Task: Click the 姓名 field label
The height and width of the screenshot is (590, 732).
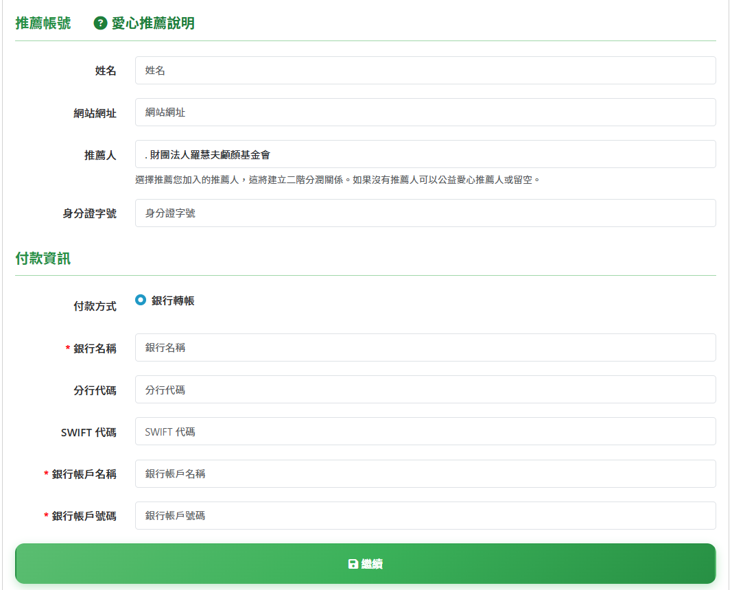Action: [106, 71]
